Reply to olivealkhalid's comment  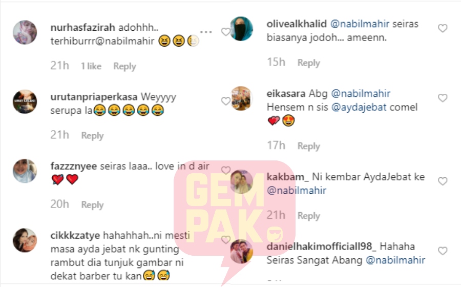pos(308,63)
